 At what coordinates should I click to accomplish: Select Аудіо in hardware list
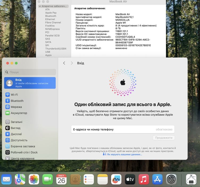click(48, 55)
